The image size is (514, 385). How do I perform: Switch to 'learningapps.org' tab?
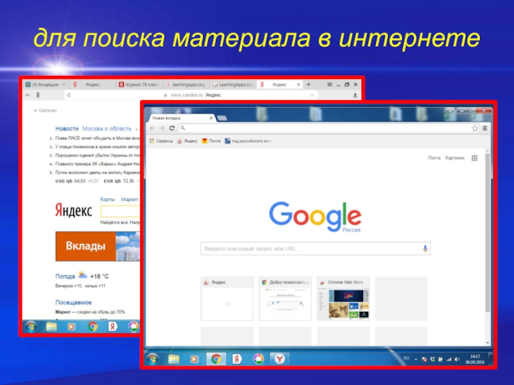186,85
